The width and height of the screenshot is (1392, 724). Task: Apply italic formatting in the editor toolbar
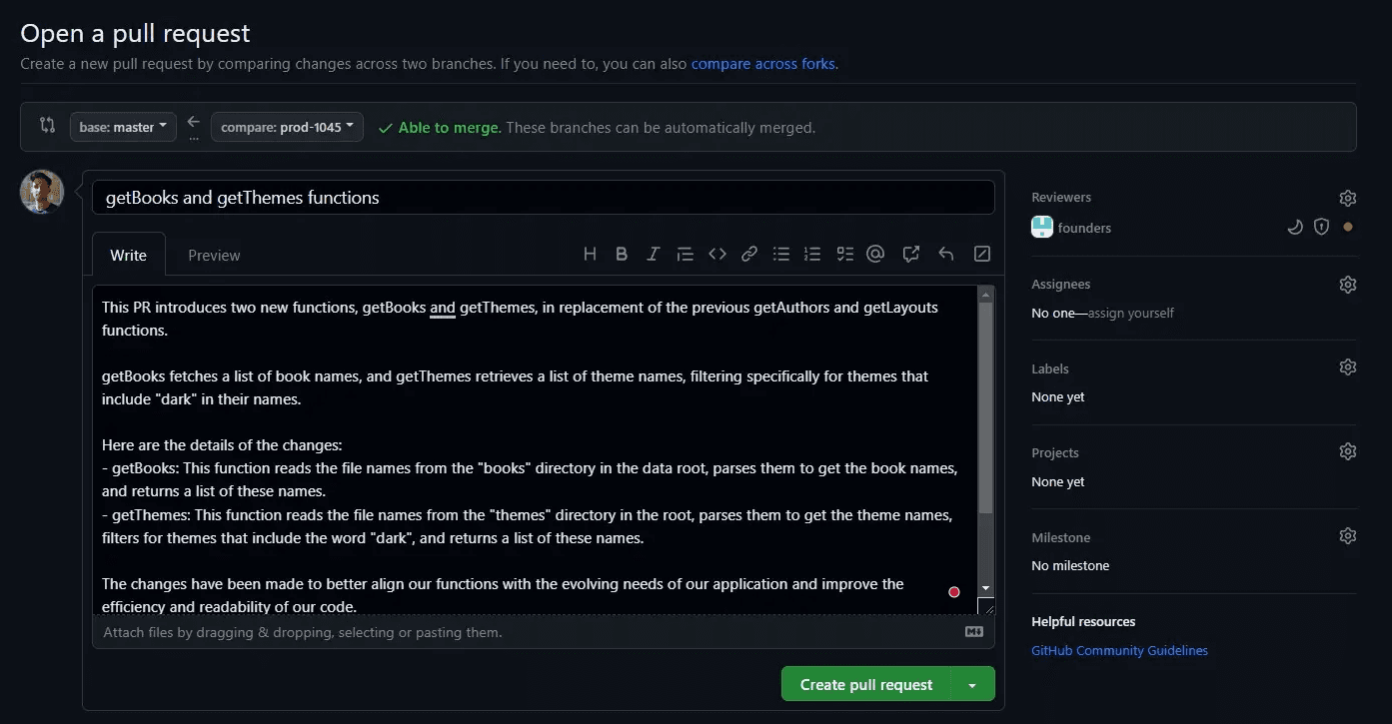[x=653, y=255]
